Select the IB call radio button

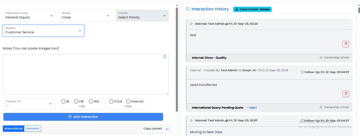(x=63, y=101)
